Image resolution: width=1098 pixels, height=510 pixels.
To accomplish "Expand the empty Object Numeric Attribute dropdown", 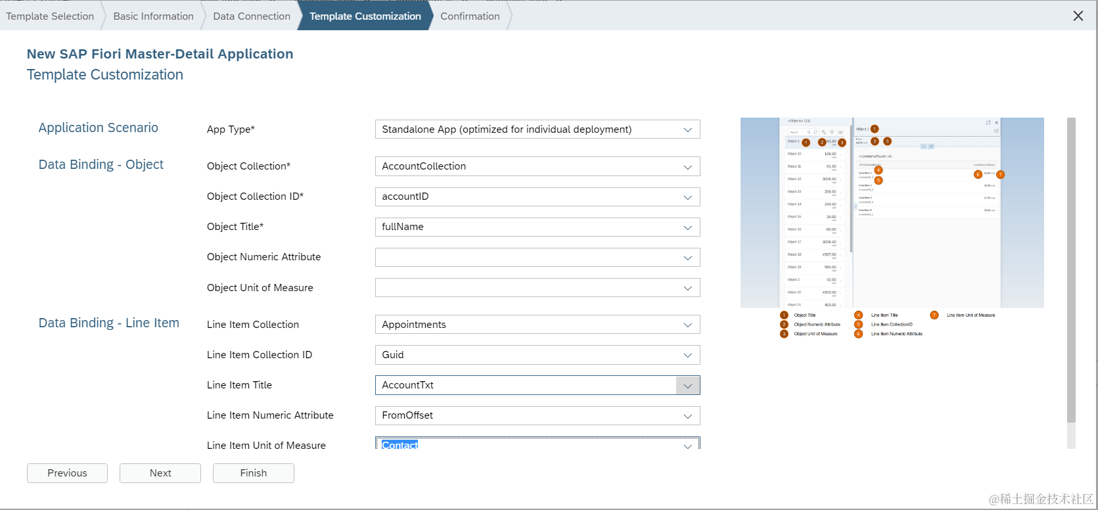I will coord(687,258).
